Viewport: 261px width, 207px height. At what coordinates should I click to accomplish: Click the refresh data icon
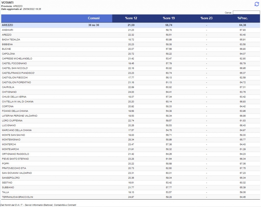click(256, 4)
